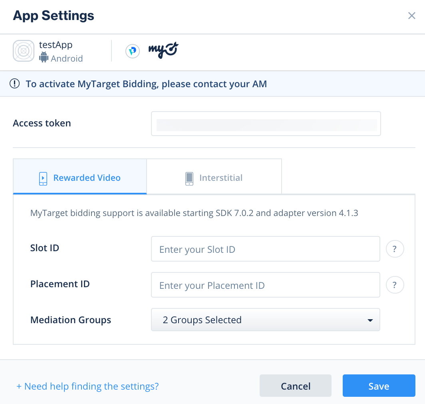
Task: Select the Rewarded Video tab
Action: (x=79, y=178)
